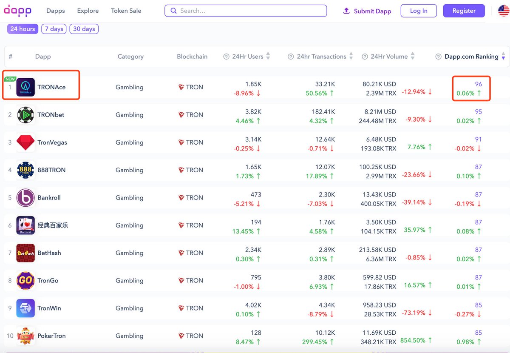The width and height of the screenshot is (510, 353).
Task: Click the TRONbet app icon
Action: tap(25, 115)
